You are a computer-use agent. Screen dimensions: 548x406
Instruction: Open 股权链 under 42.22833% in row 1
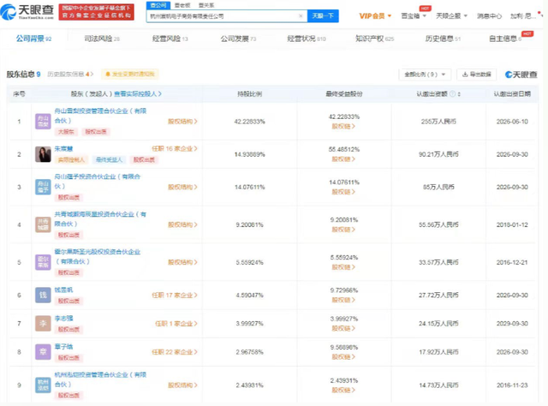pyautogui.click(x=343, y=126)
